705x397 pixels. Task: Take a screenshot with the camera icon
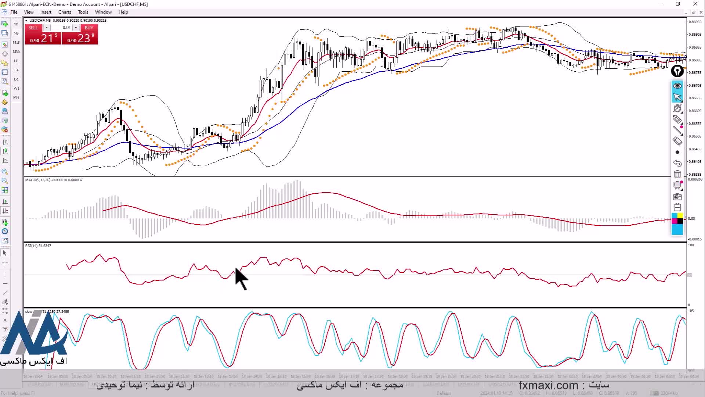[677, 197]
